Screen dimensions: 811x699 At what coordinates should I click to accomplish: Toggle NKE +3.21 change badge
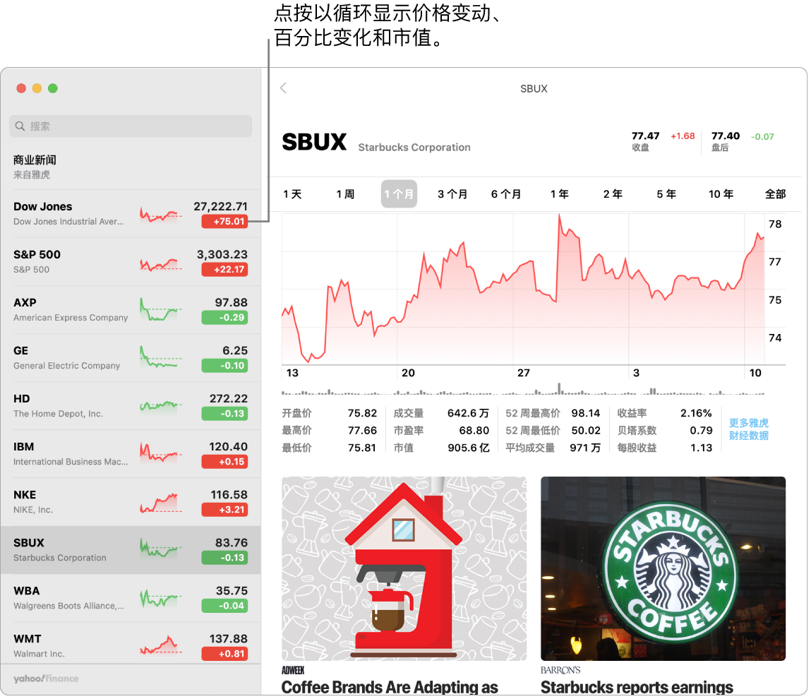(224, 510)
